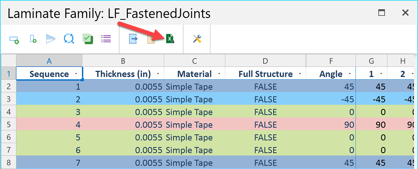Click the purple list lines icon
Viewport: 418px width, 169px height.
(x=106, y=39)
